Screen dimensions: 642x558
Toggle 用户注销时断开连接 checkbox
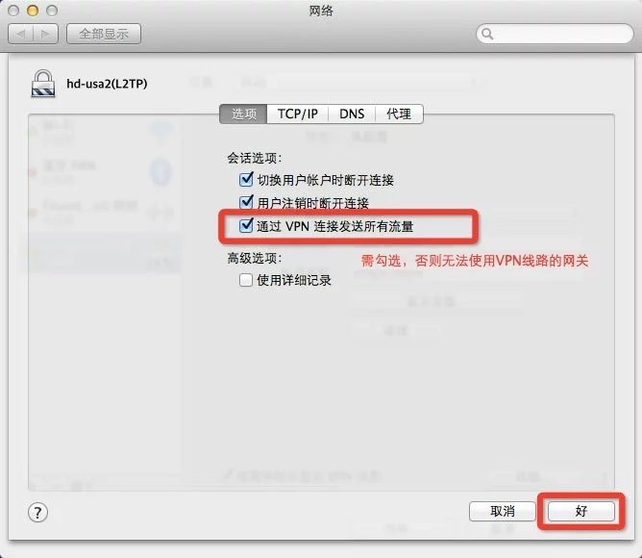(x=246, y=203)
